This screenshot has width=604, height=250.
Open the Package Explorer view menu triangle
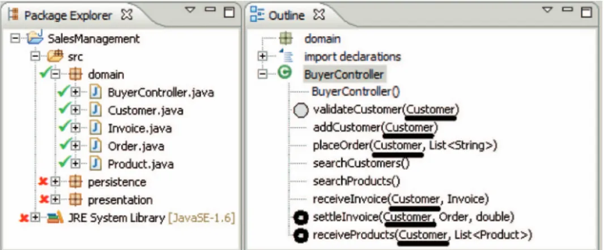[x=190, y=10]
